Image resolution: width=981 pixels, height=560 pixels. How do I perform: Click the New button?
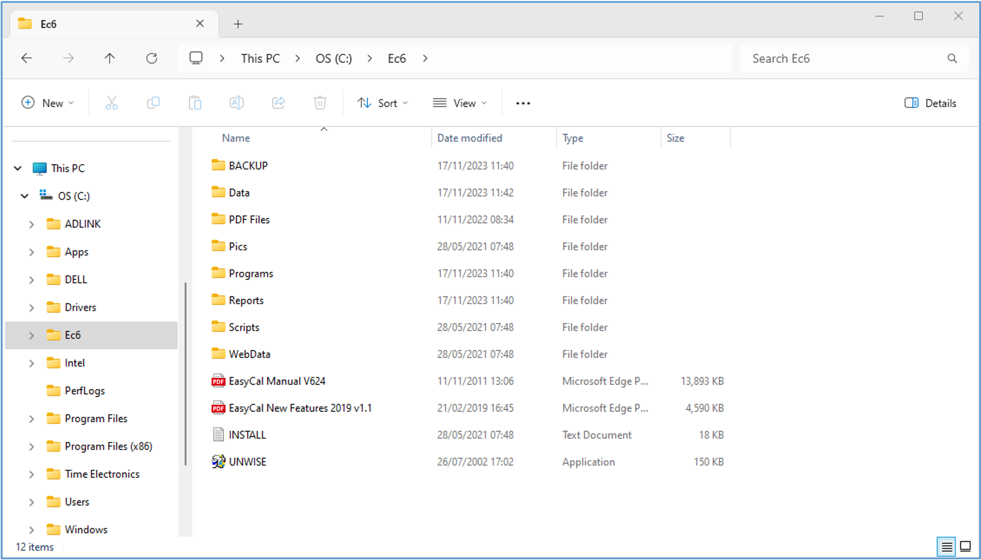click(x=47, y=103)
